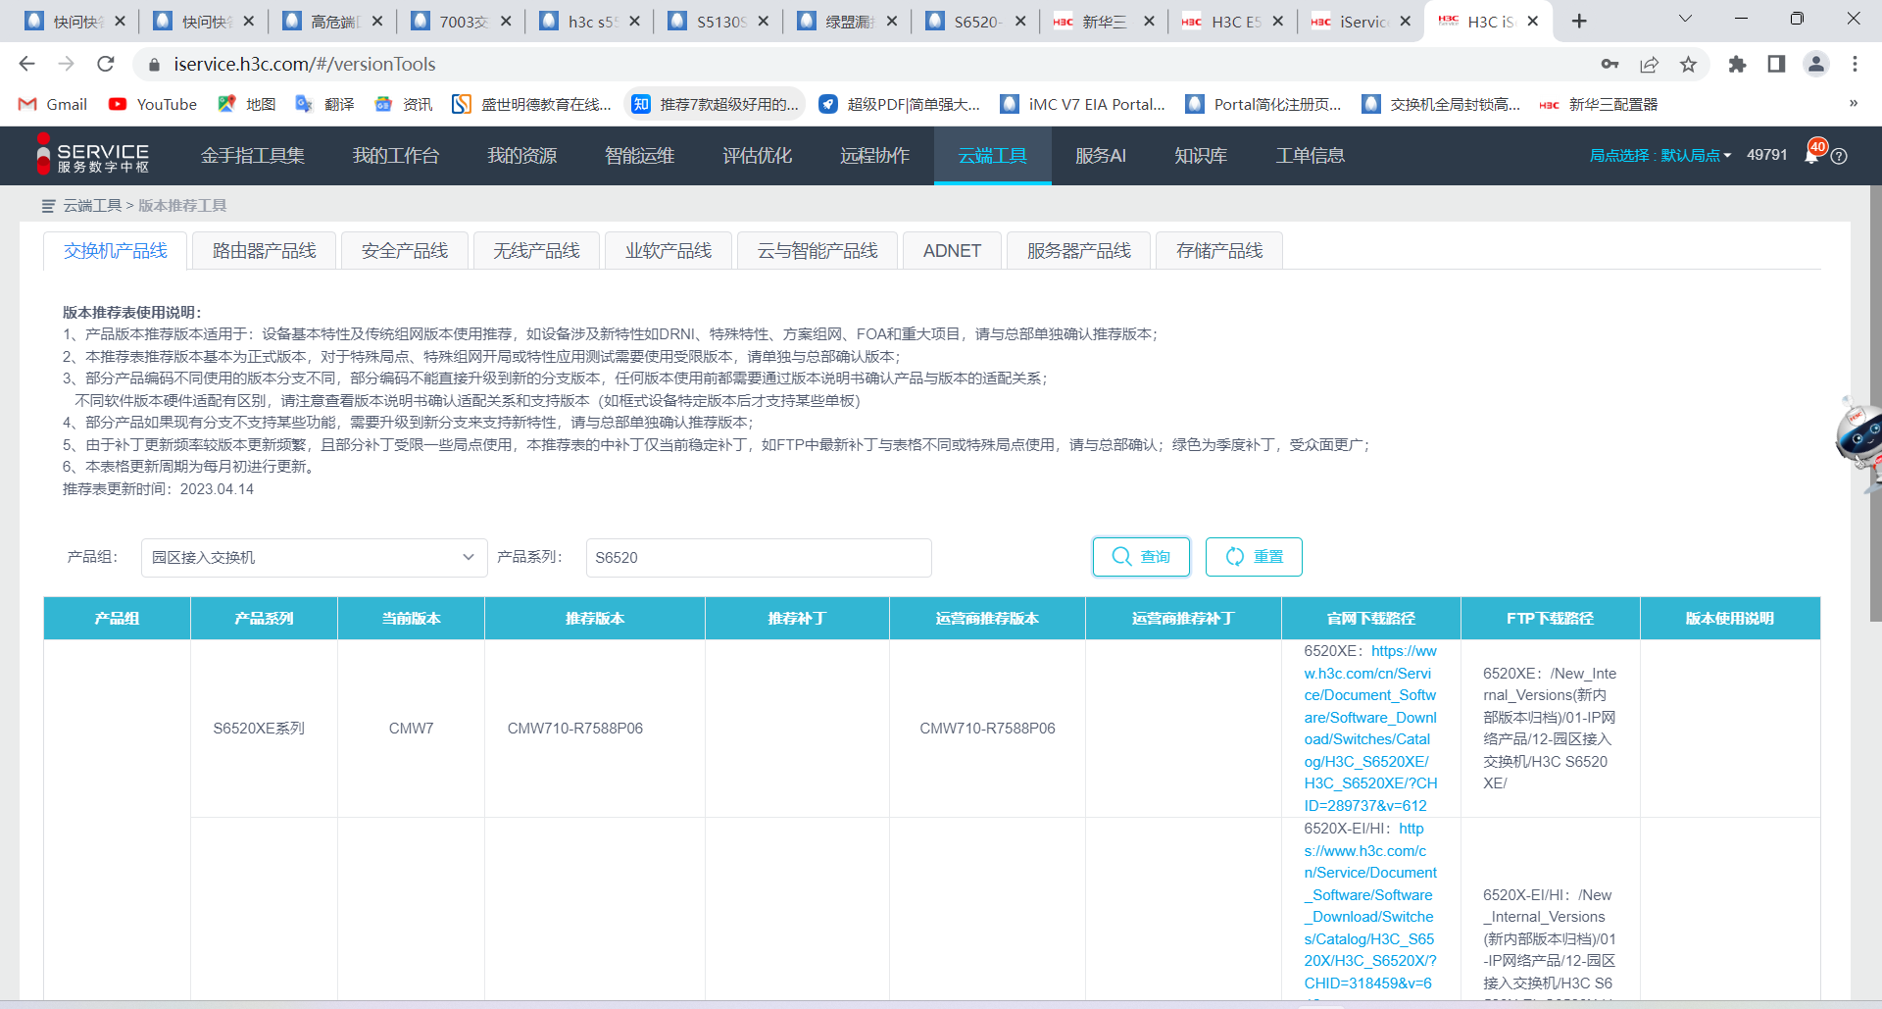This screenshot has height=1009, width=1882.
Task: Bookmark this page with star icon
Action: point(1688,65)
